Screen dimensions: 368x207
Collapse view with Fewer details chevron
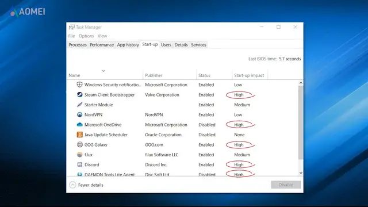tap(72, 185)
